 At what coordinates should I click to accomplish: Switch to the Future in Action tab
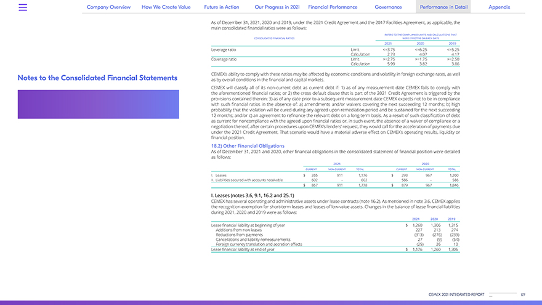click(x=222, y=7)
